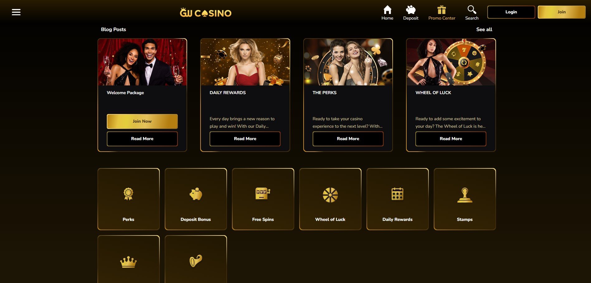Open the Wheel of Luck tile

click(330, 199)
